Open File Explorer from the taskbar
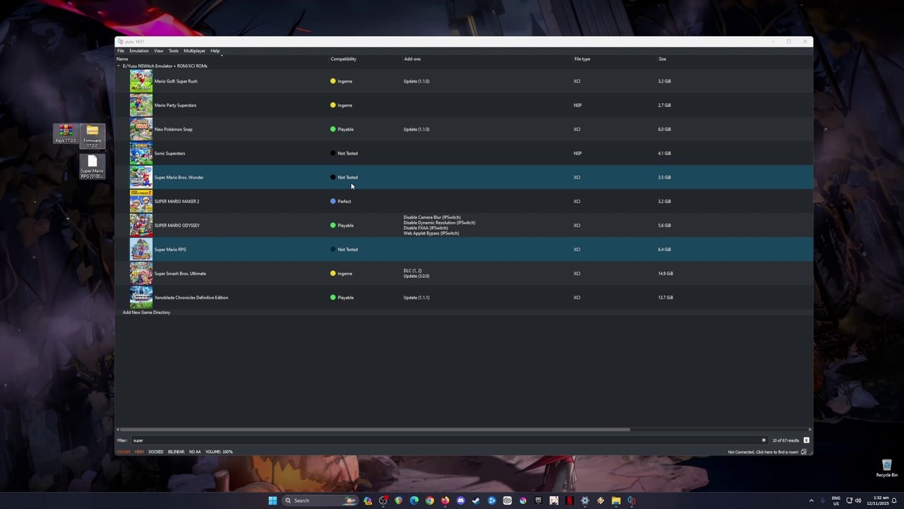Image resolution: width=904 pixels, height=509 pixels. pyautogui.click(x=616, y=501)
